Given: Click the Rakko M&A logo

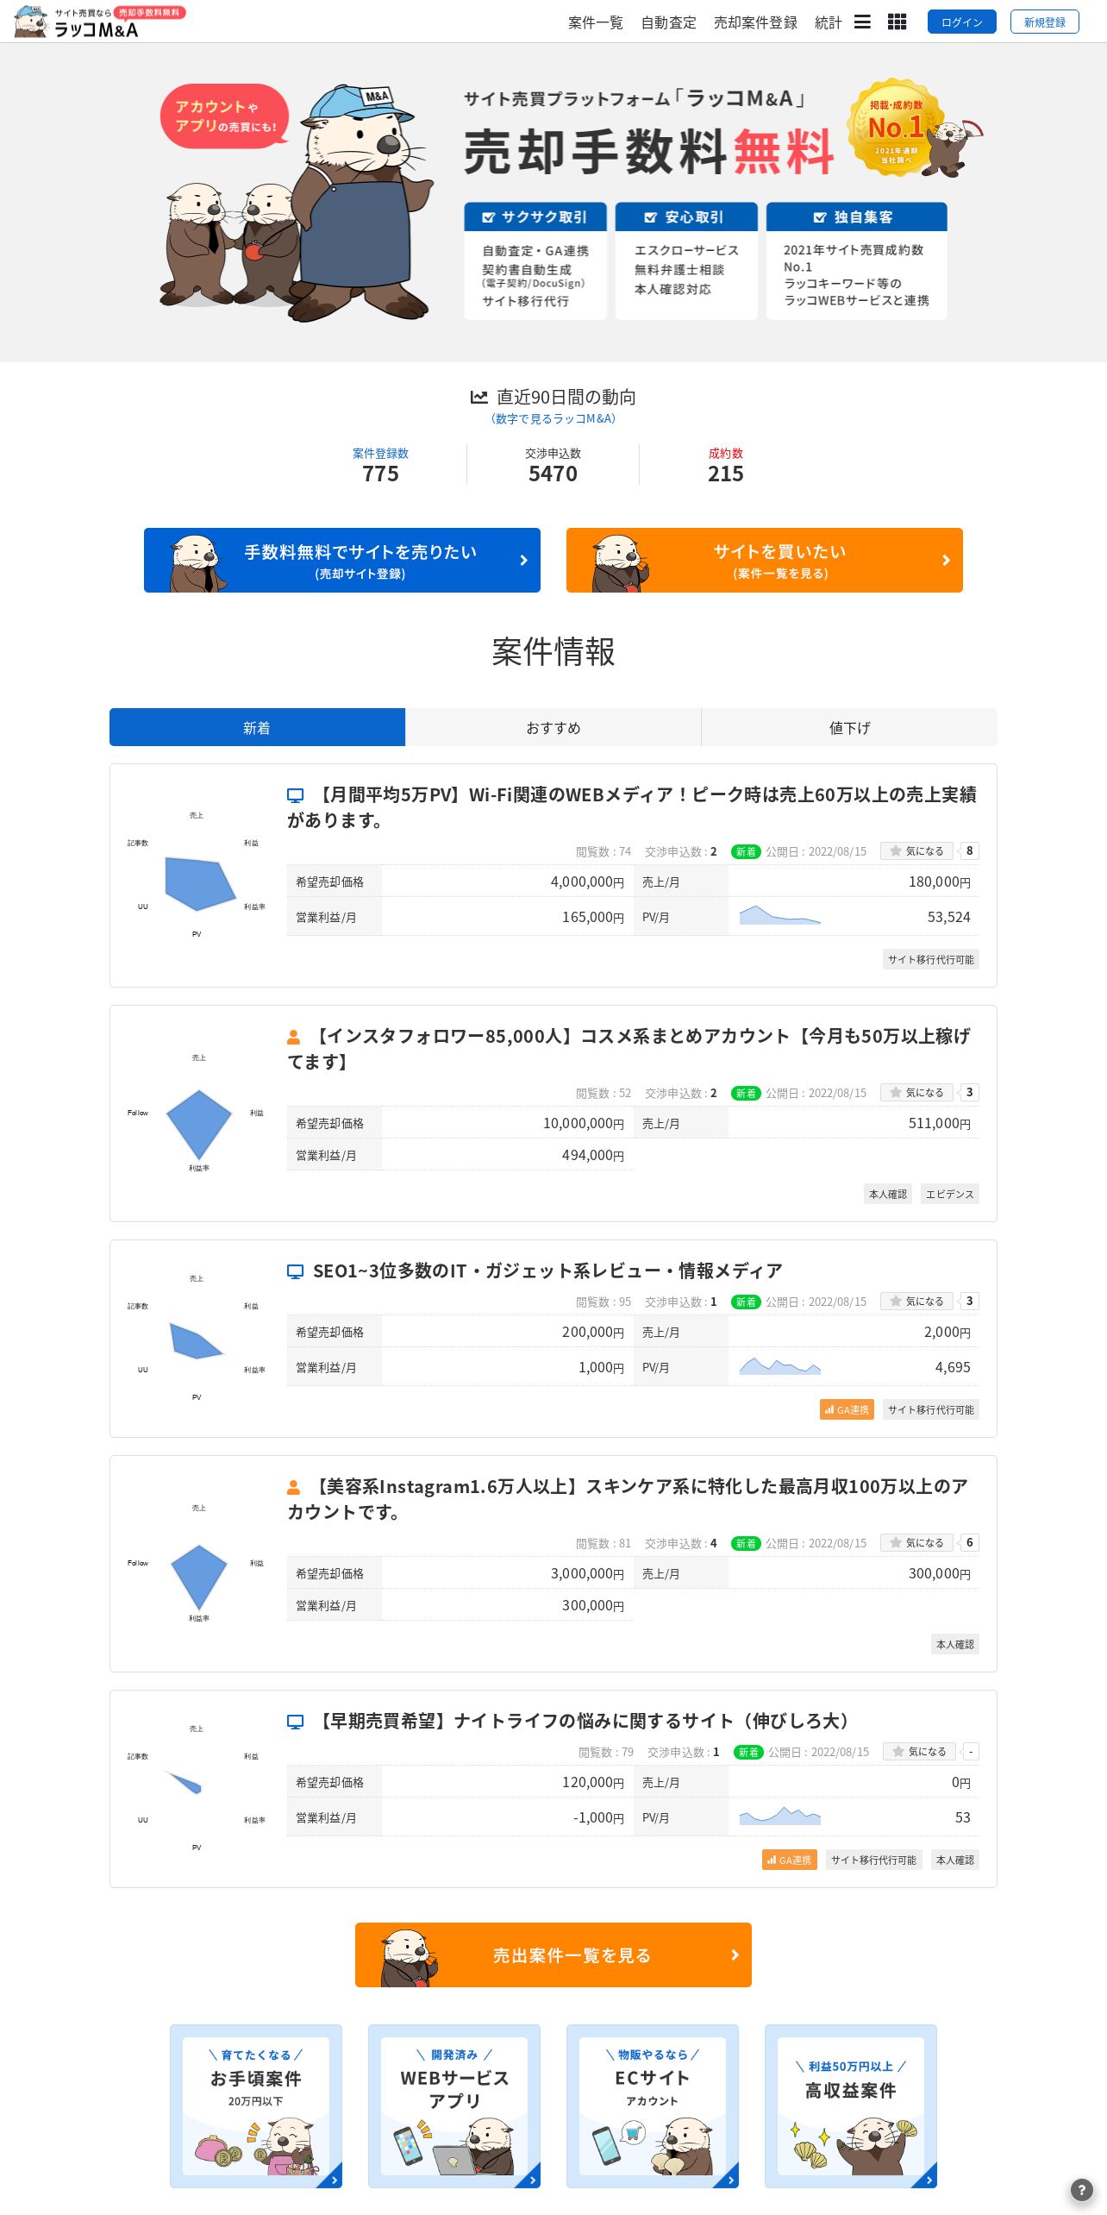Looking at the screenshot, I should coord(99,22).
